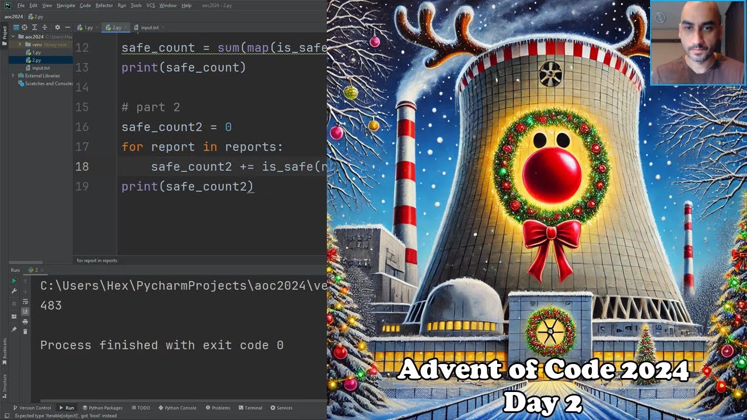
Task: Click '# part 2' comment line
Action: tap(151, 107)
